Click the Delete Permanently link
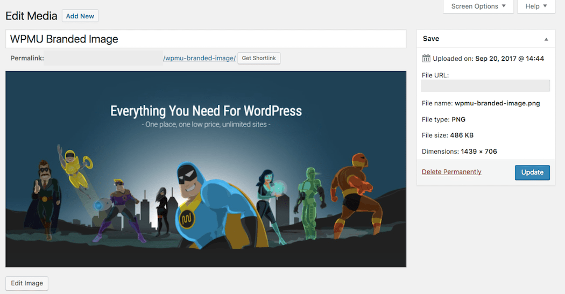This screenshot has width=565, height=294. 451,171
